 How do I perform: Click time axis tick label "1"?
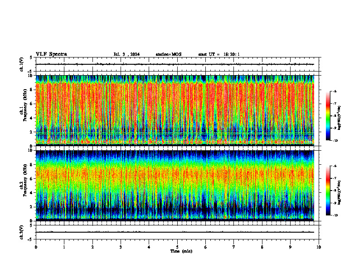tap(64, 247)
